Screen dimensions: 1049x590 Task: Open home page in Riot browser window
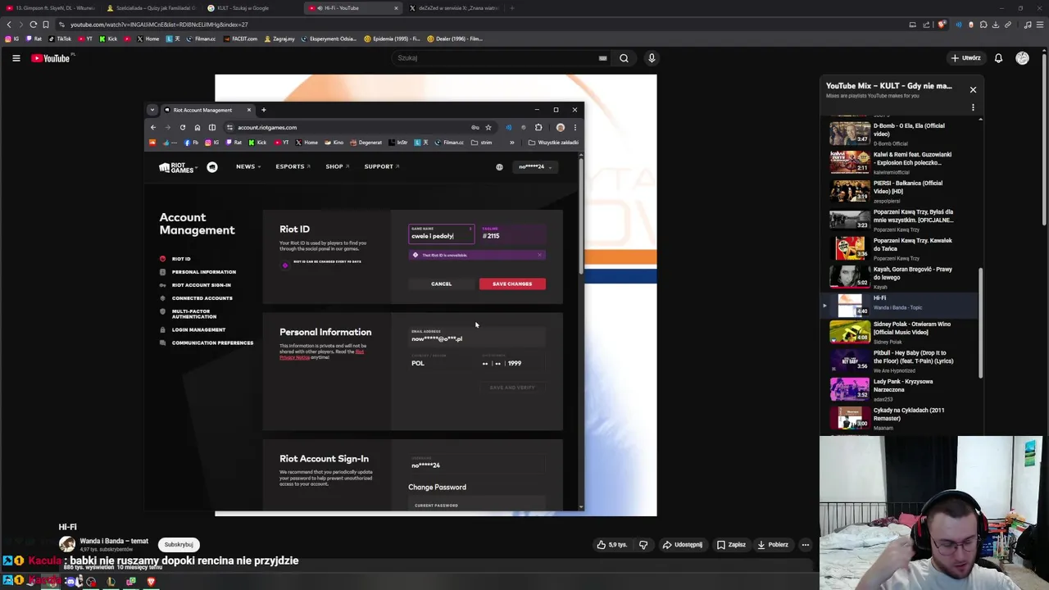pos(197,127)
